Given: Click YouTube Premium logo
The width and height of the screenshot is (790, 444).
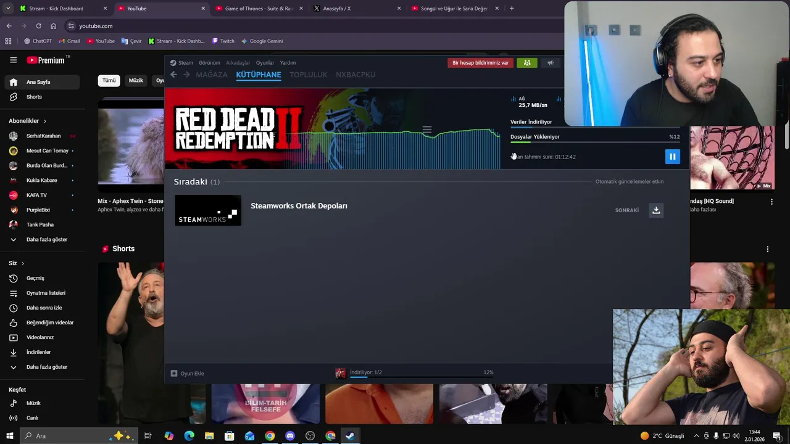Looking at the screenshot, I should coord(47,60).
